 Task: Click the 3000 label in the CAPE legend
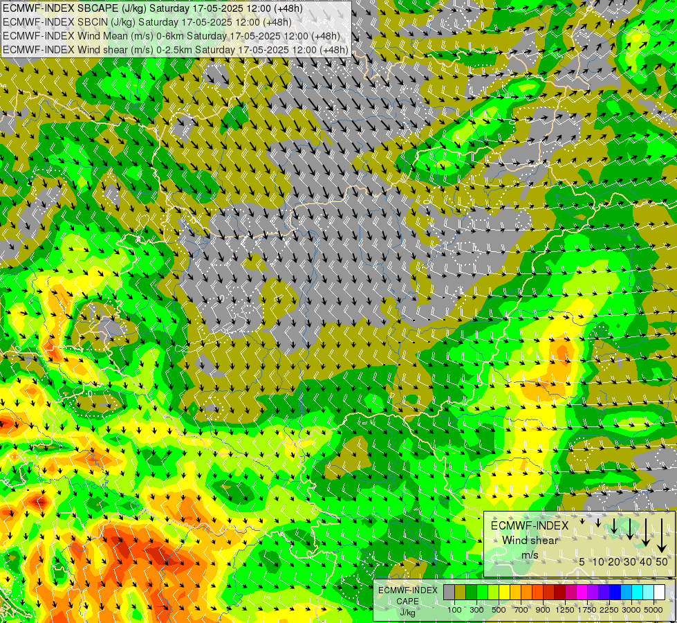click(x=631, y=610)
